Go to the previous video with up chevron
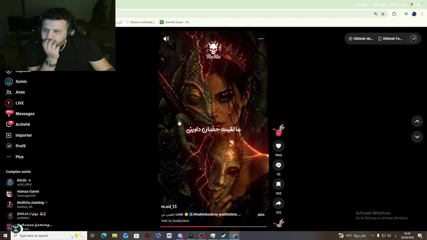Screen dimensions: 427x240 pyautogui.click(x=417, y=121)
